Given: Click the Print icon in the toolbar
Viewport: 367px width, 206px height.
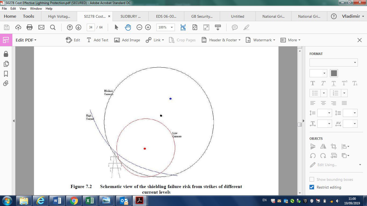Looking at the screenshot, I should (30, 27).
